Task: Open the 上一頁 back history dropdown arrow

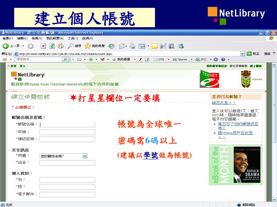Action: coord(23,46)
